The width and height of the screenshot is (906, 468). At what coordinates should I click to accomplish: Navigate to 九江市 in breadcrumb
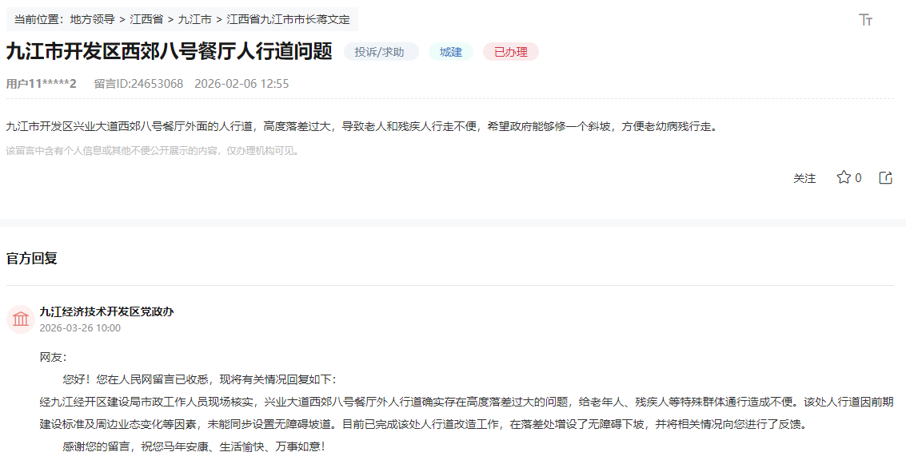pos(194,19)
